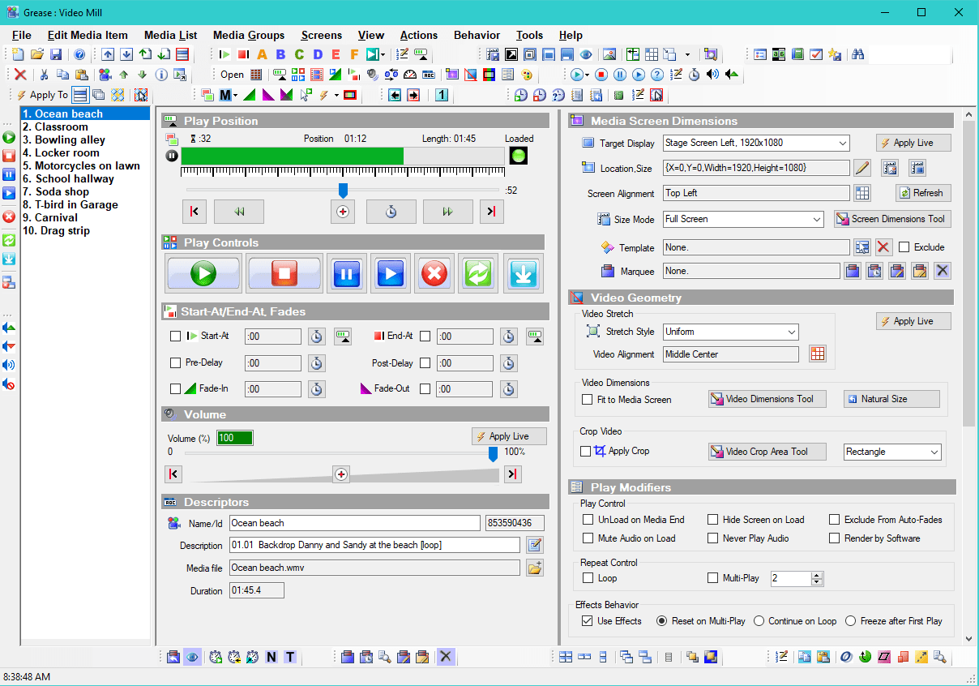Select the Continue on Loop radio button
This screenshot has width=979, height=686.
coord(759,621)
